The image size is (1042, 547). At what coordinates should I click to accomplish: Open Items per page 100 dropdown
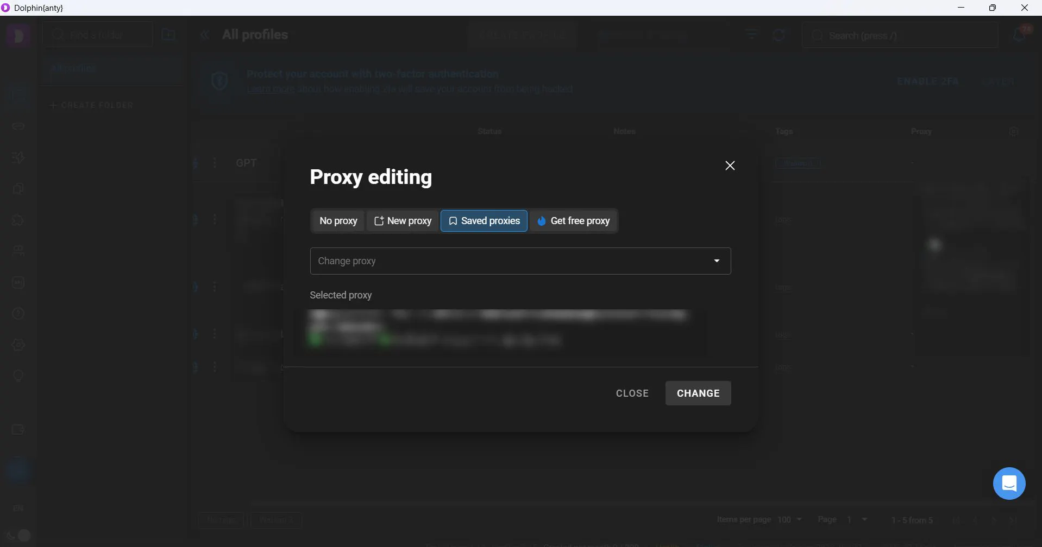coord(790,519)
